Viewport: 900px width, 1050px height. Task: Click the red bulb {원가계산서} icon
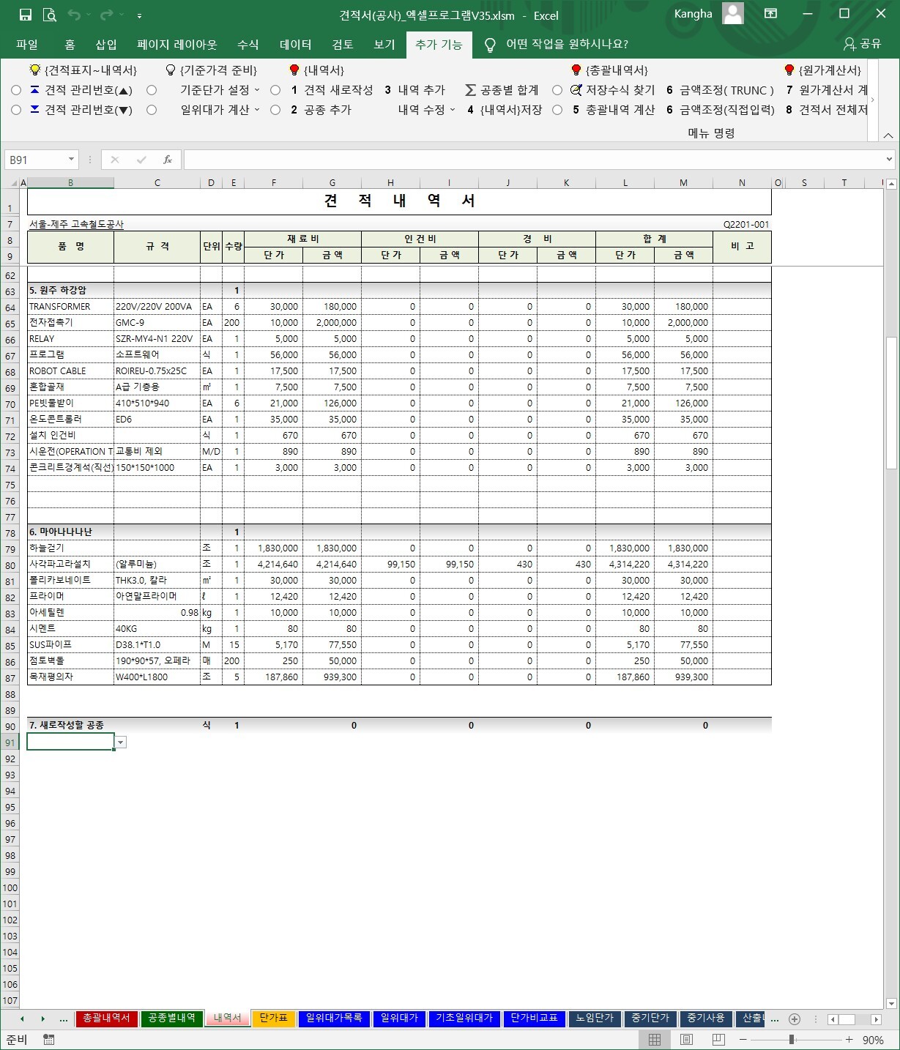789,70
